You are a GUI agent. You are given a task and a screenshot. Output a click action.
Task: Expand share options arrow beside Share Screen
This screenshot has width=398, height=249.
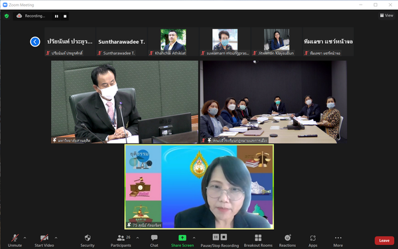194,238
